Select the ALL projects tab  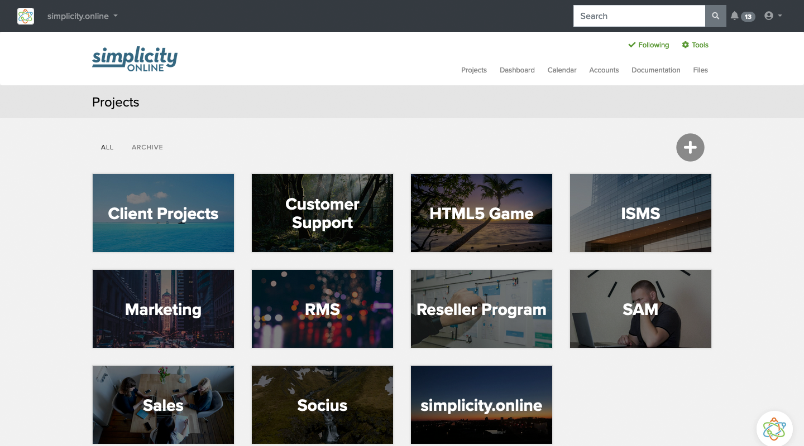click(x=107, y=147)
